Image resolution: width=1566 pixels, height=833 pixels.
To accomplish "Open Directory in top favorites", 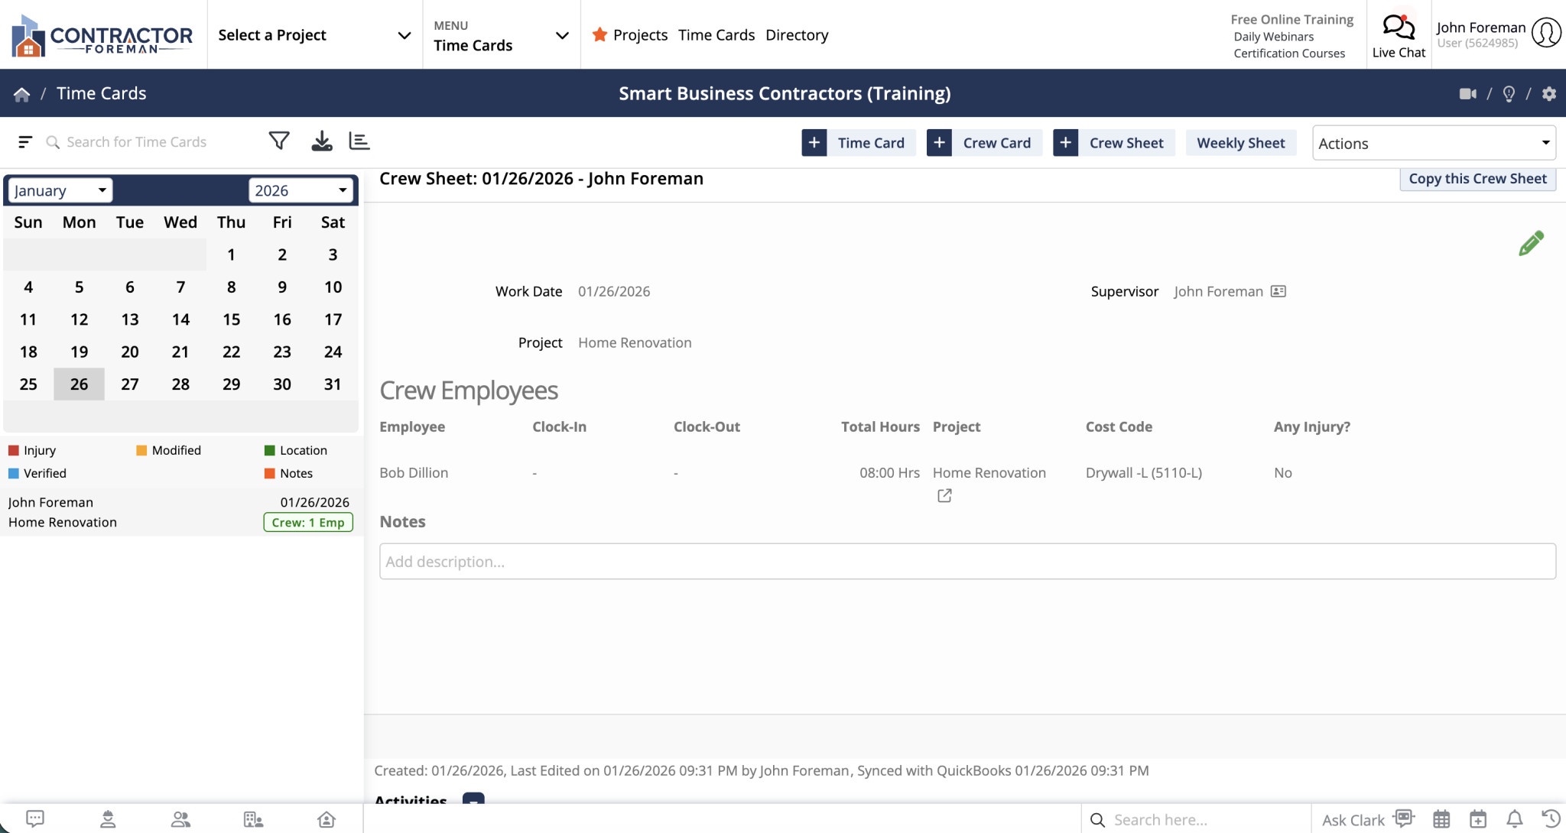I will pyautogui.click(x=797, y=35).
